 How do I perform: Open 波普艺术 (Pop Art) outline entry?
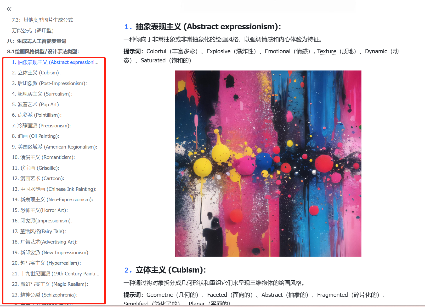36,104
